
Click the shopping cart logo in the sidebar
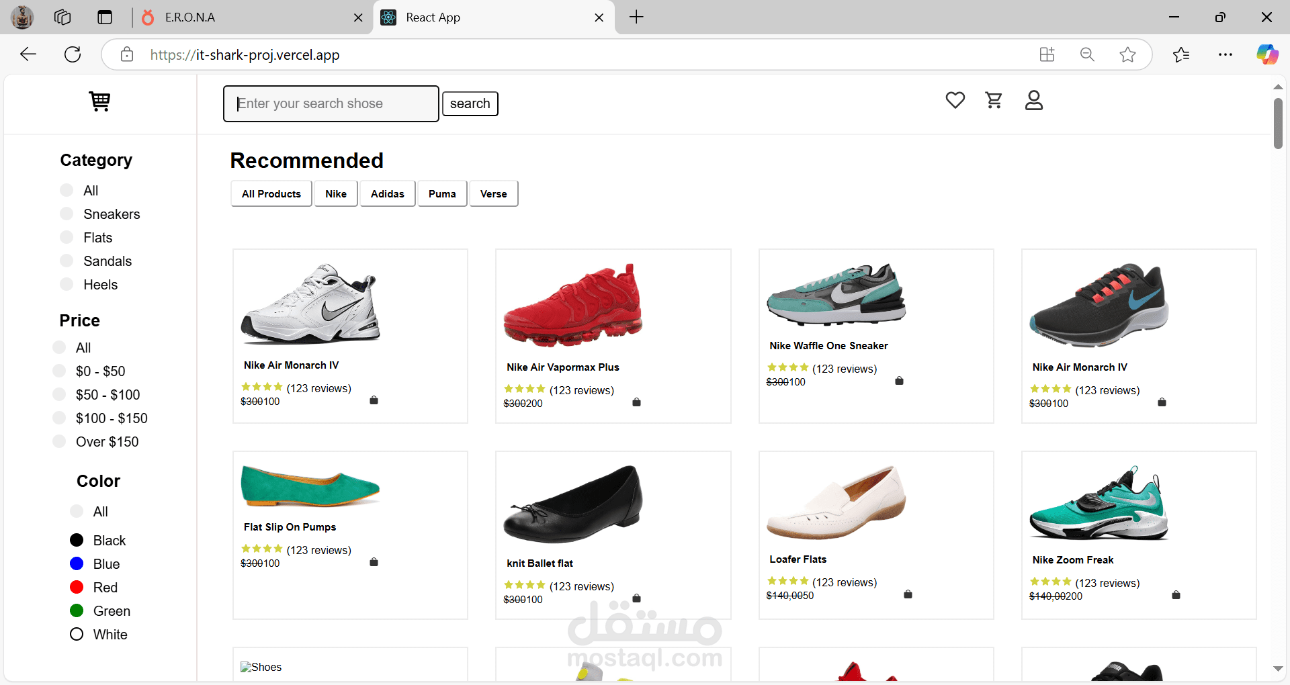tap(100, 101)
